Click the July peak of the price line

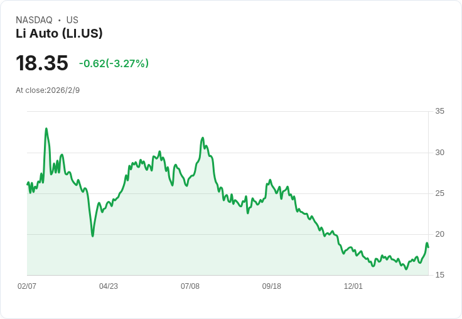click(202, 138)
